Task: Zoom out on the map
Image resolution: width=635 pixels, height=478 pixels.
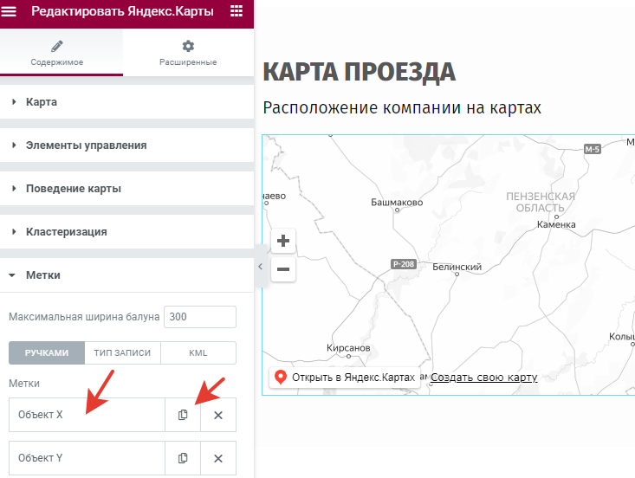Action: click(x=283, y=269)
